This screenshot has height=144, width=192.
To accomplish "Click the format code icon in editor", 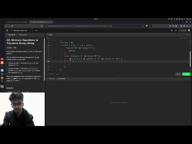I will click(181, 38).
